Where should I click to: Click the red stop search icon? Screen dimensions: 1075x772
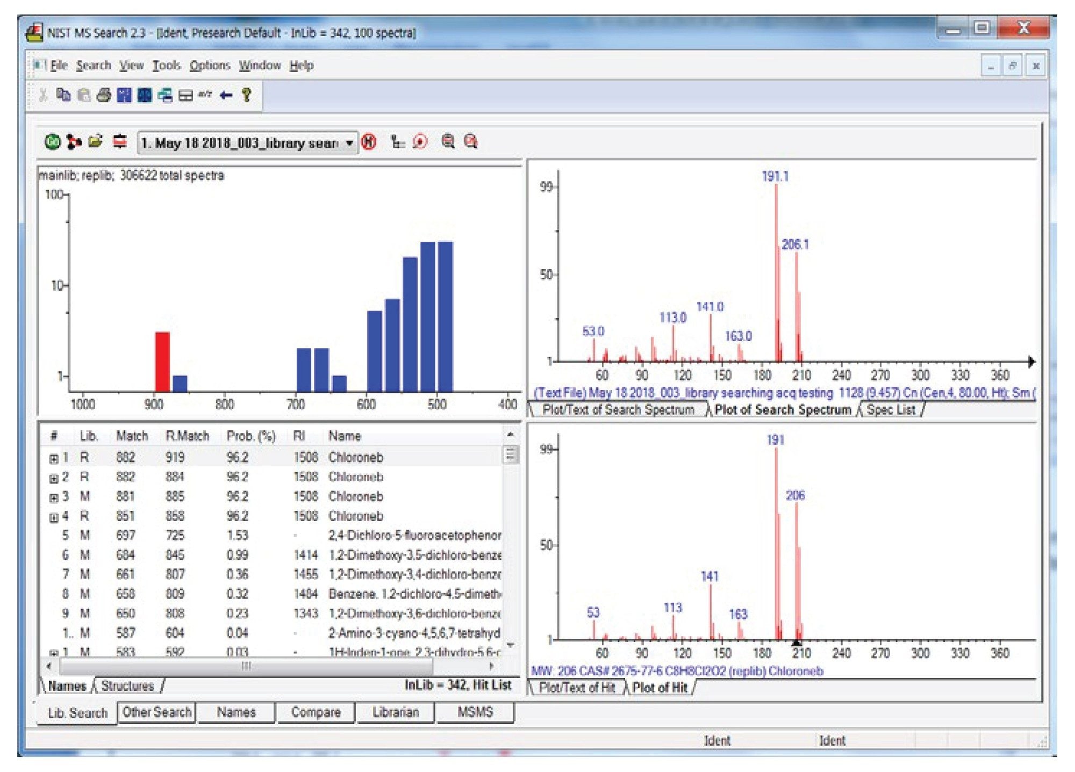pos(369,142)
